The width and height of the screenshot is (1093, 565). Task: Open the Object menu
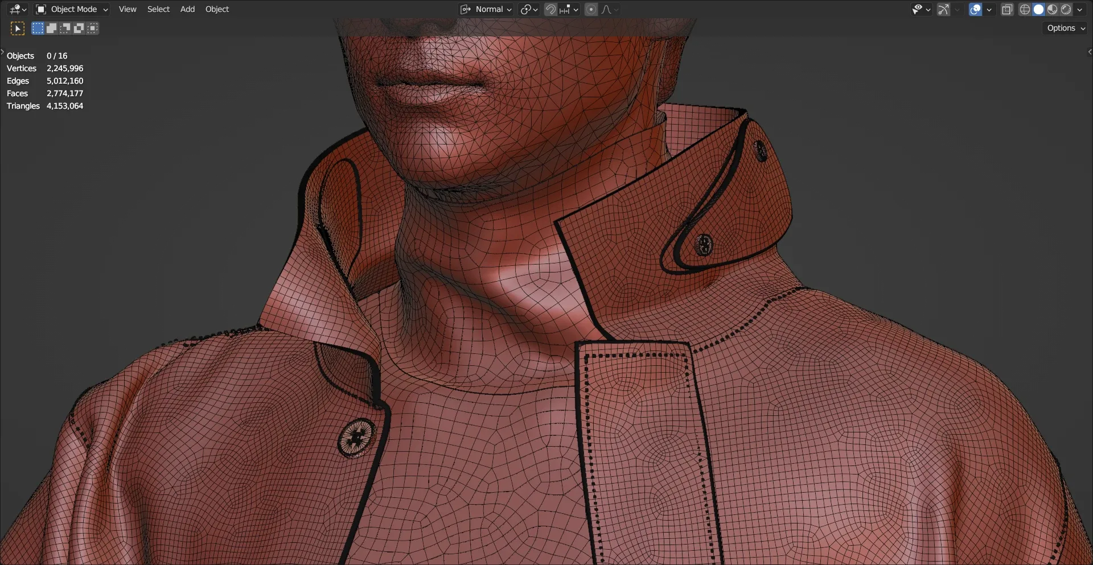pos(217,9)
